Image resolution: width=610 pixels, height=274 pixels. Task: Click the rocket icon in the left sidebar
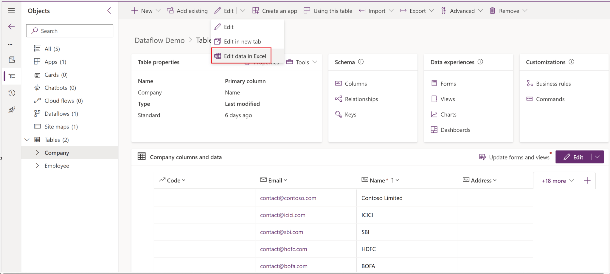(11, 110)
